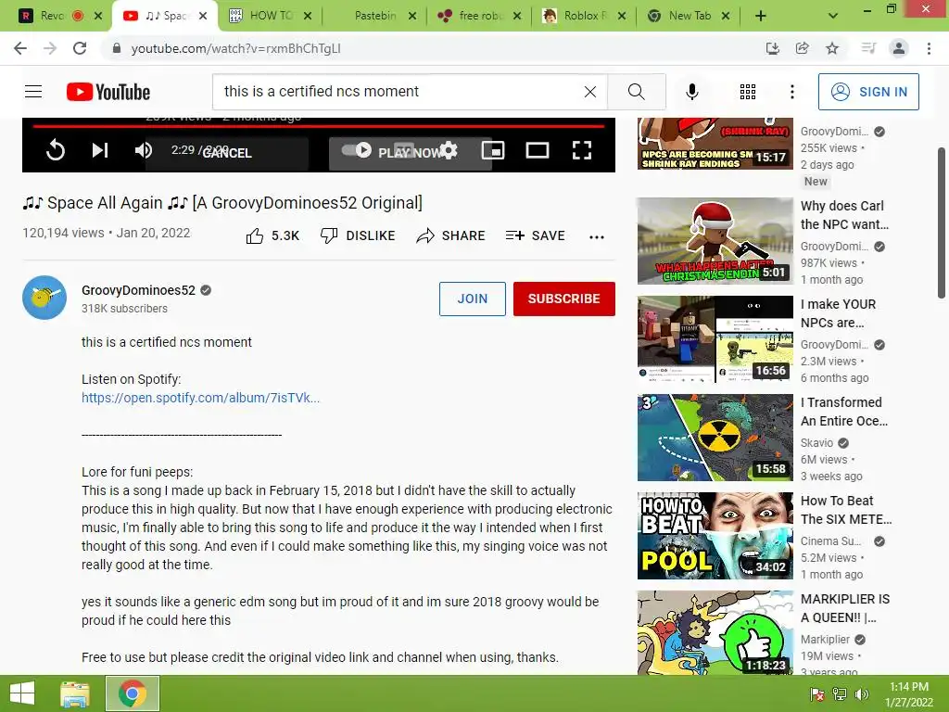Open Chrome profile icon
The image size is (949, 712).
click(899, 48)
